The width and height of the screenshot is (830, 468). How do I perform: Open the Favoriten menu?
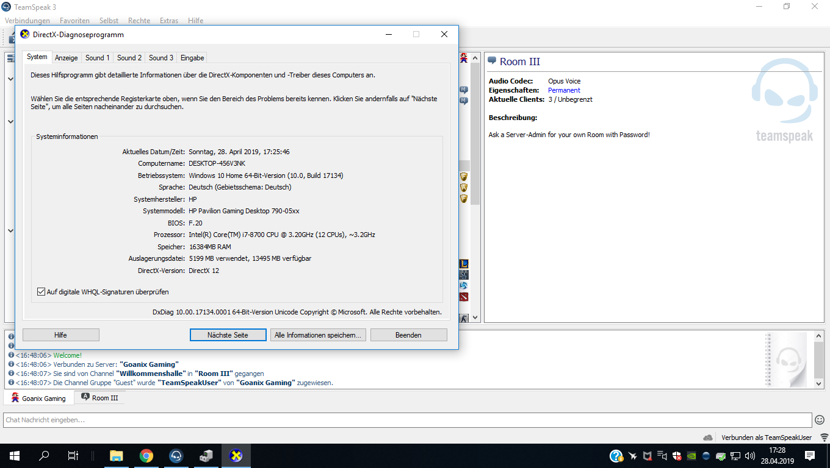click(x=74, y=21)
